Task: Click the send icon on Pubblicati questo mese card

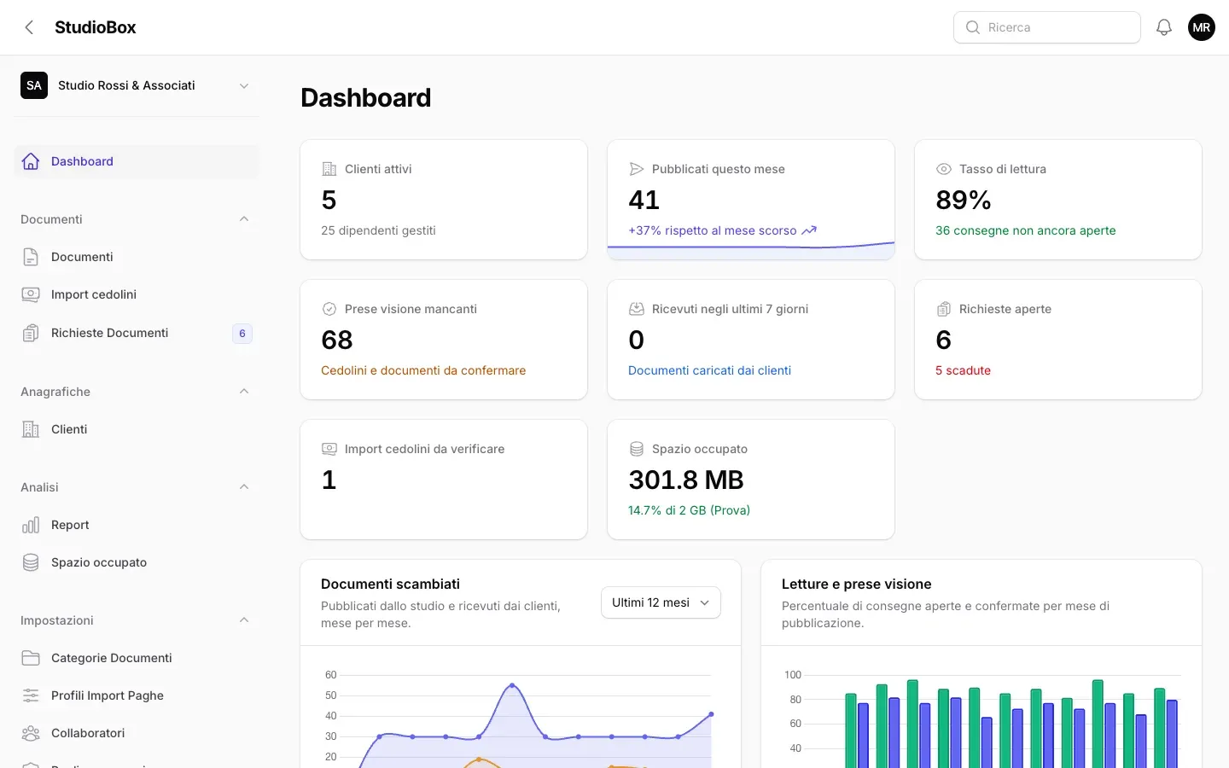Action: coord(637,169)
